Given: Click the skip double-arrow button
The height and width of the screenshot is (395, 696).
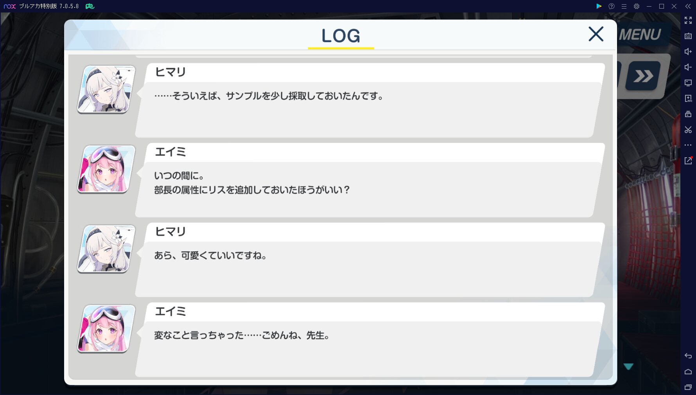Looking at the screenshot, I should [643, 76].
